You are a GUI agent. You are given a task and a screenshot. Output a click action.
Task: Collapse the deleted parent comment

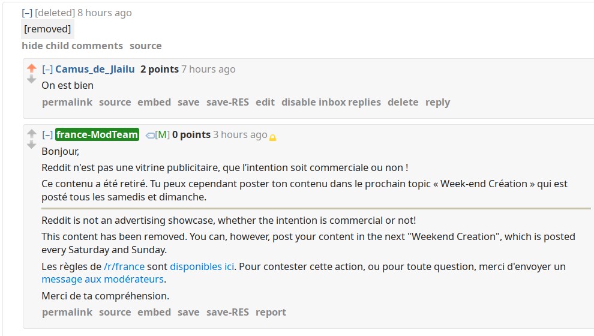tap(27, 13)
